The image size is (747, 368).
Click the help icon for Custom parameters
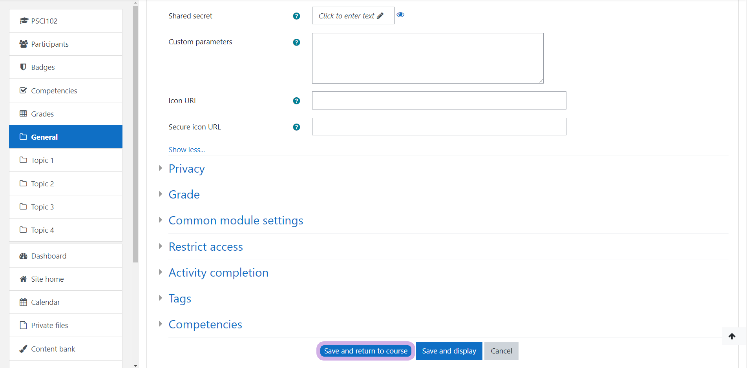tap(296, 42)
